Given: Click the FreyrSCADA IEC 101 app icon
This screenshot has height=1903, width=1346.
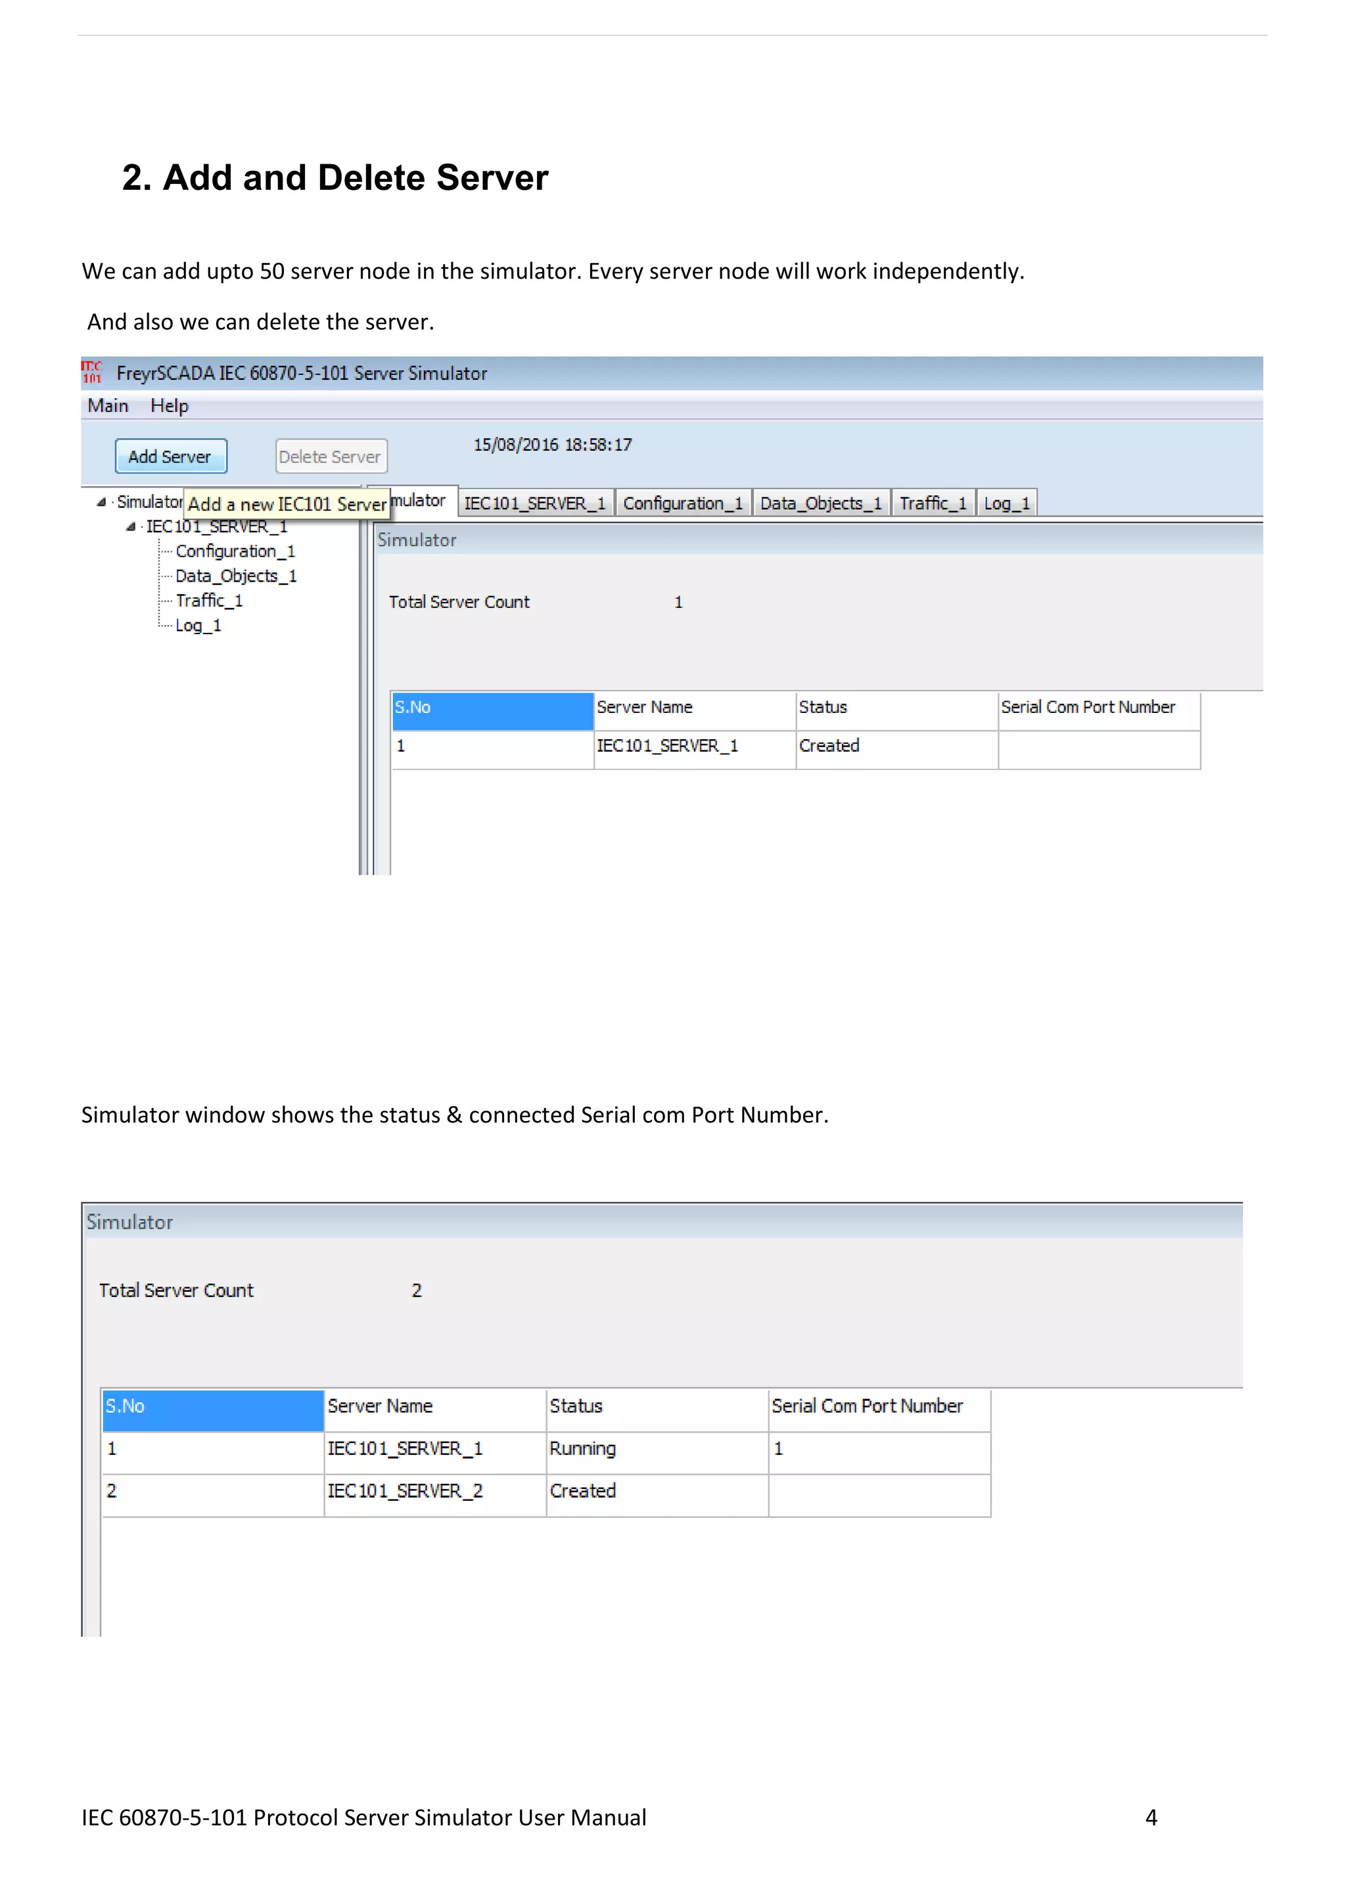Looking at the screenshot, I should coord(92,373).
